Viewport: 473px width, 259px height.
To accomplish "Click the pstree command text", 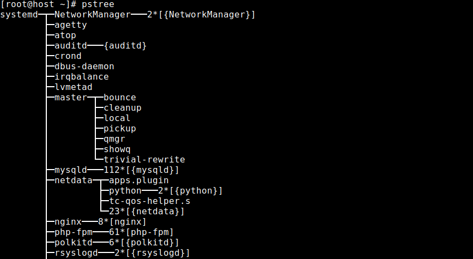I will (x=98, y=4).
